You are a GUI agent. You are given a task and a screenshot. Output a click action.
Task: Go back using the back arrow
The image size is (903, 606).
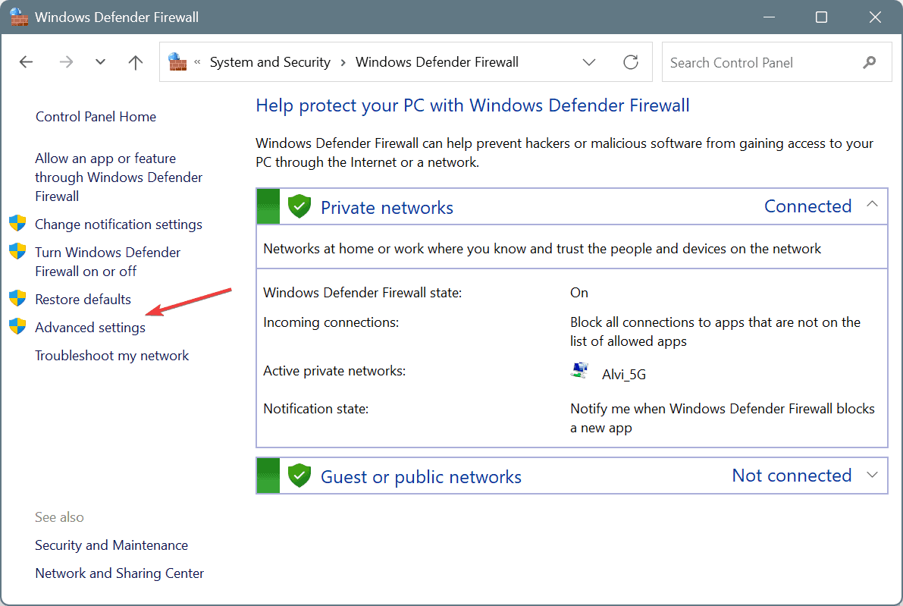coord(26,61)
